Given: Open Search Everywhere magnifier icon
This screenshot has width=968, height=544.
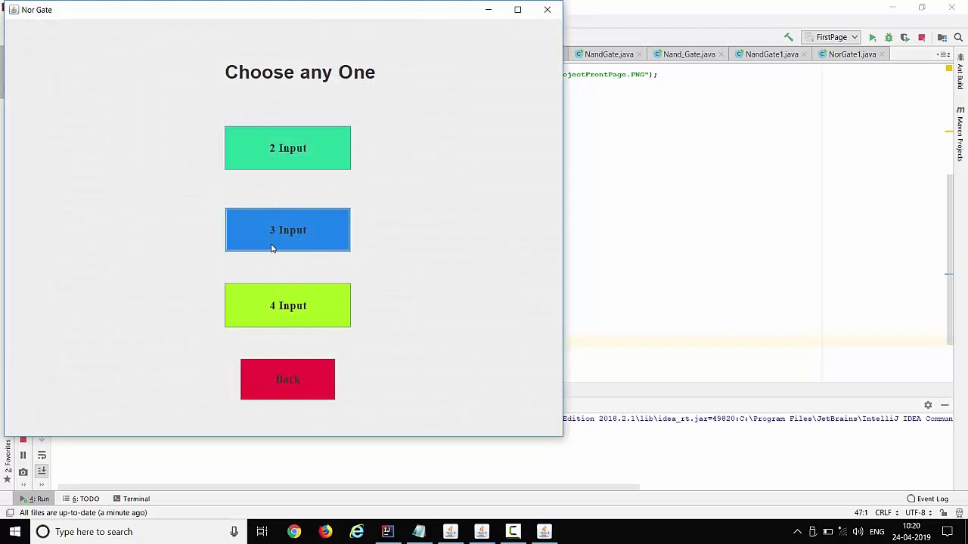Looking at the screenshot, I should pos(958,37).
